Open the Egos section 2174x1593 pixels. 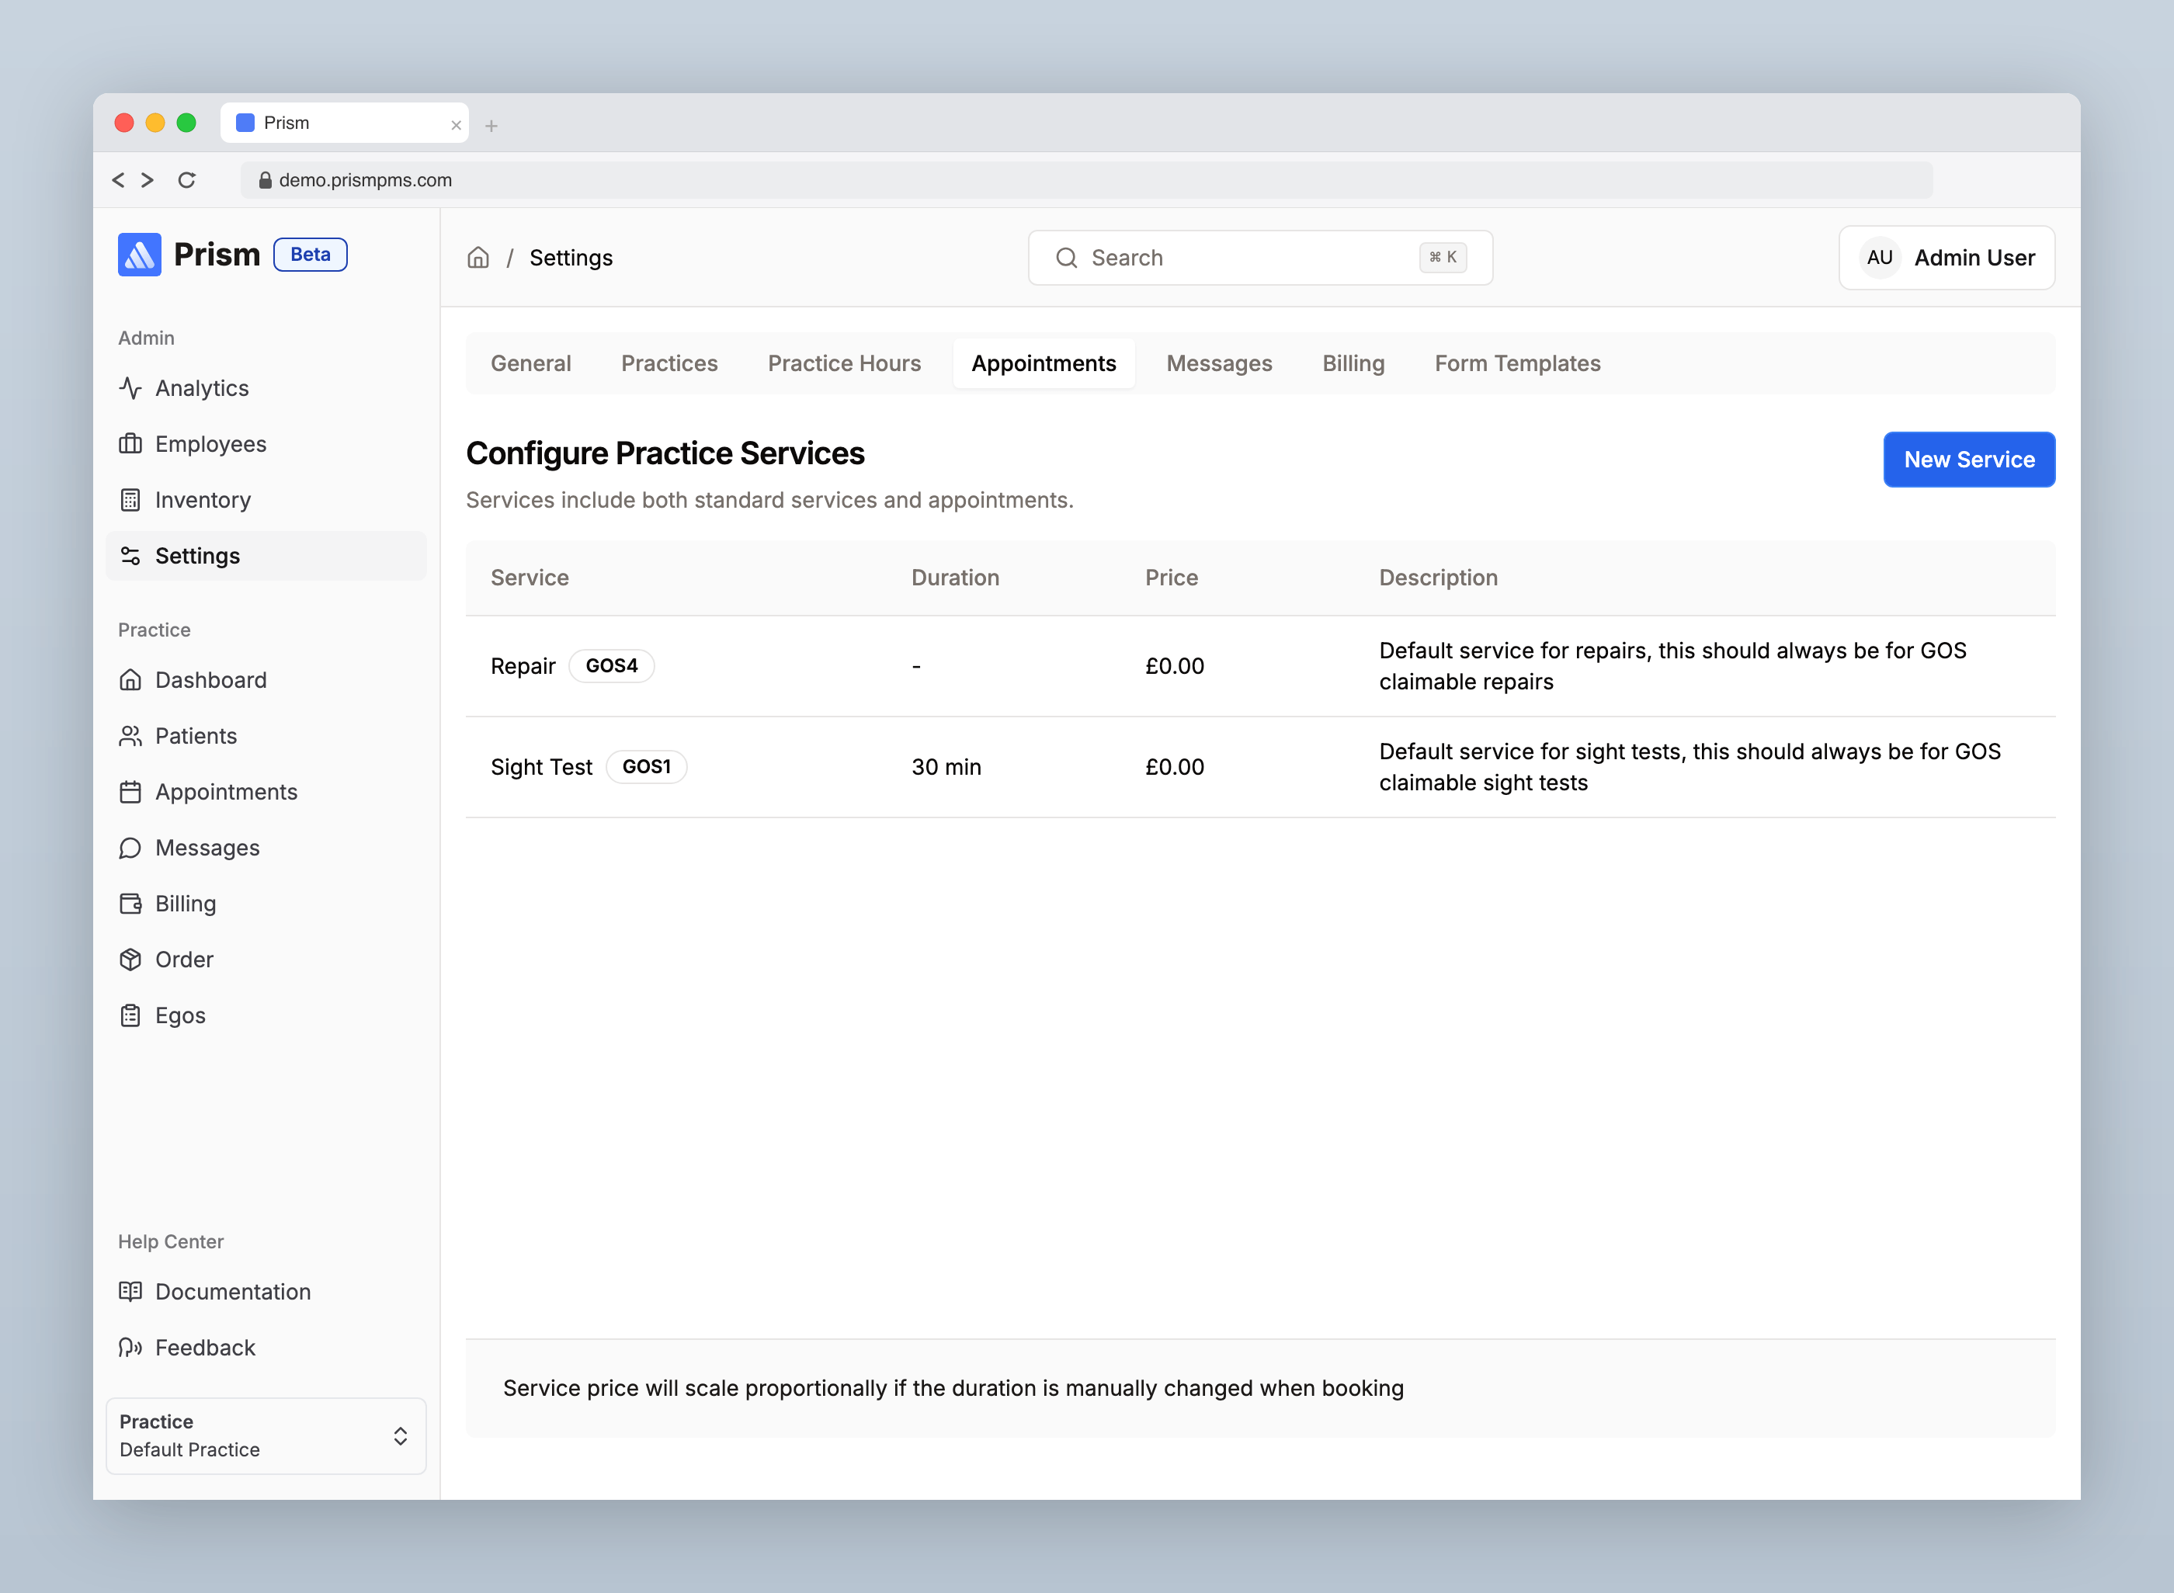[x=180, y=1015]
